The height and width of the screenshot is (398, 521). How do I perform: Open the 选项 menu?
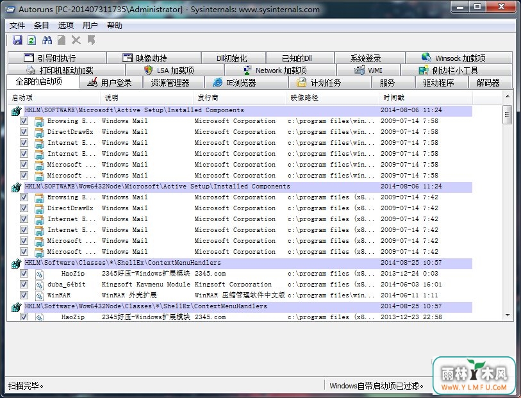(x=66, y=26)
